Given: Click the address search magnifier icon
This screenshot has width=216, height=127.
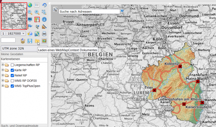Looking at the screenshot, I should click(55, 9).
